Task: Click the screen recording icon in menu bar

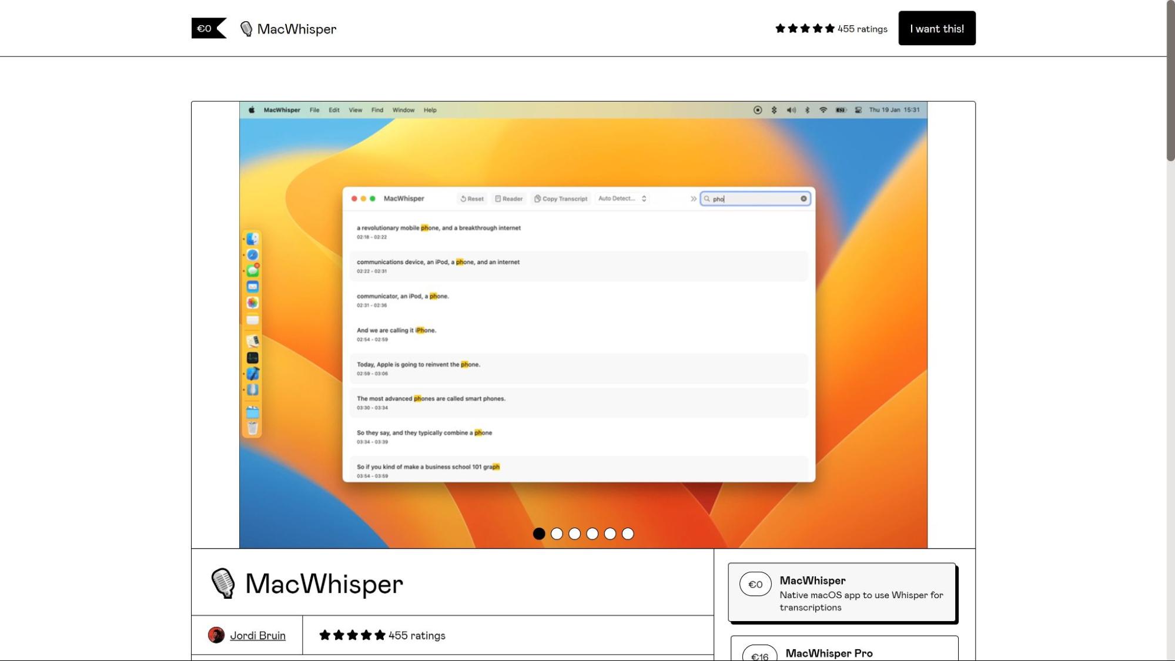Action: (x=757, y=109)
